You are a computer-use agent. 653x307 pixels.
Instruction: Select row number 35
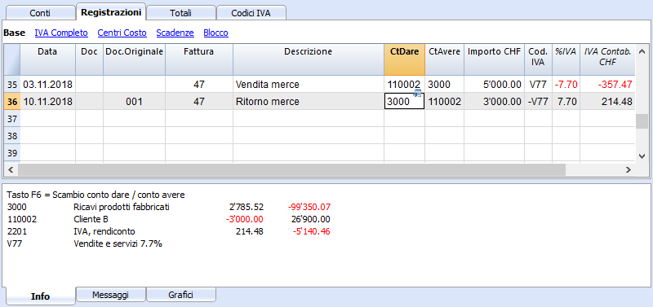12,85
